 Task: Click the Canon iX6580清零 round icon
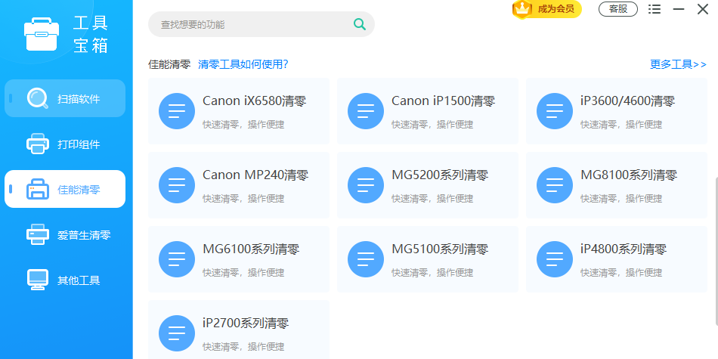[177, 111]
